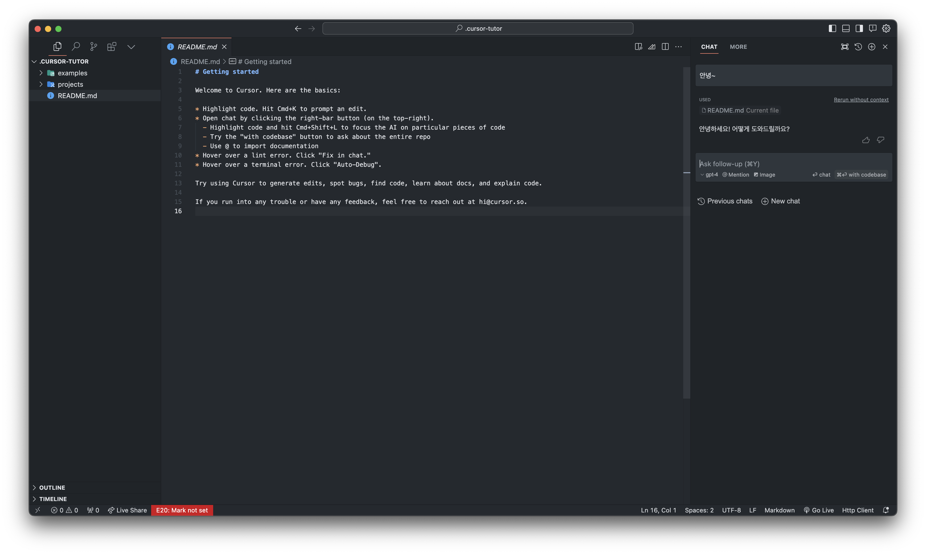
Task: Open the gpt-4 model dropdown
Action: pyautogui.click(x=709, y=175)
